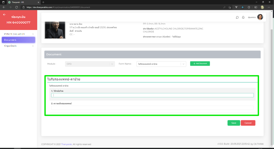The height and width of the screenshot is (149, 274).
Task: Select Document in the sidebar menu
Action: (x=18, y=40)
